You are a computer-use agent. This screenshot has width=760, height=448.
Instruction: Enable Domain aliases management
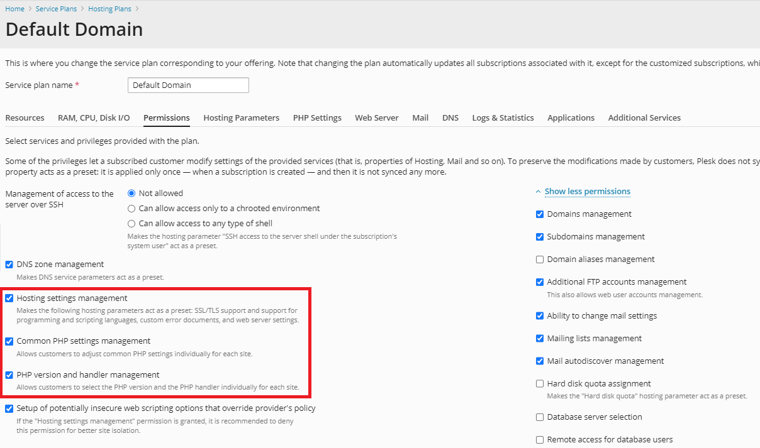[540, 260]
